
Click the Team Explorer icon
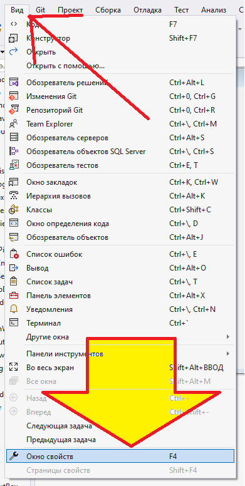coord(14,124)
